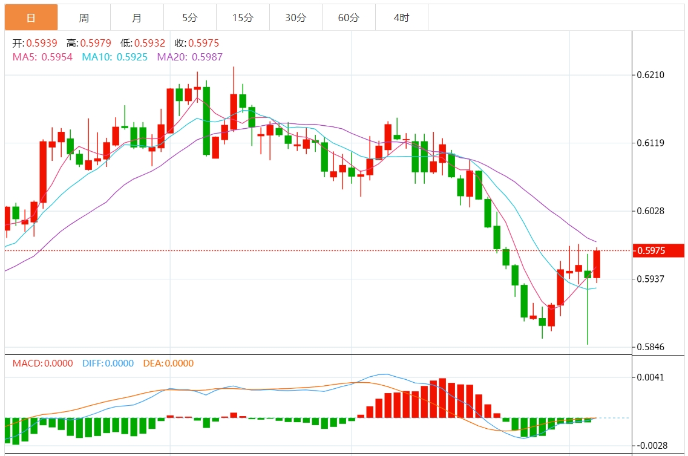
Task: Click the 开: 0.5939 open price value
Action: click(x=34, y=43)
